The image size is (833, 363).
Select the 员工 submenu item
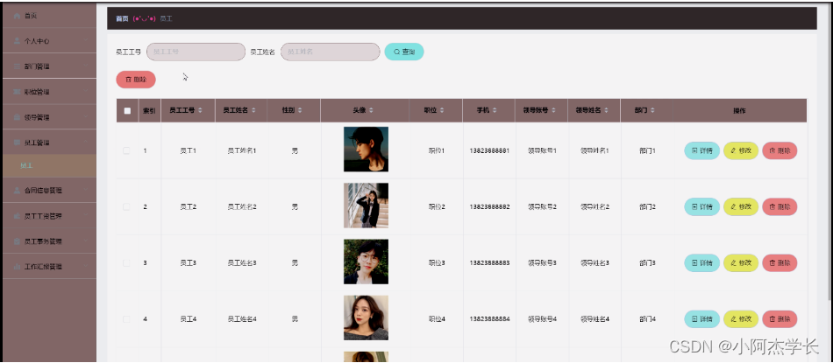tap(49, 166)
